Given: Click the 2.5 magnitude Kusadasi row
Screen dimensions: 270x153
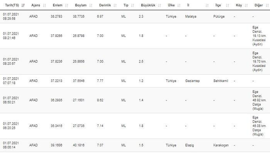Looking at the screenshot, I should pos(135,62).
